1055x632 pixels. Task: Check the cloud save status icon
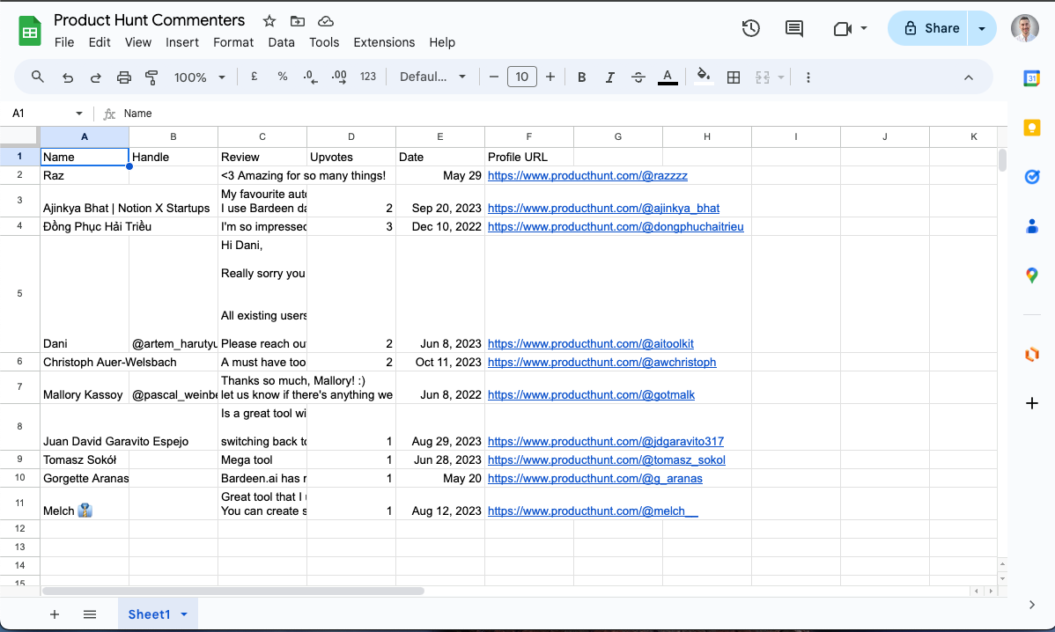pyautogui.click(x=326, y=21)
